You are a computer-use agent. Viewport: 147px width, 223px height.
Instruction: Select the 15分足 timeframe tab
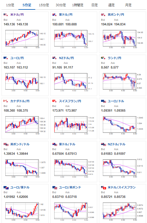pos(44,5)
